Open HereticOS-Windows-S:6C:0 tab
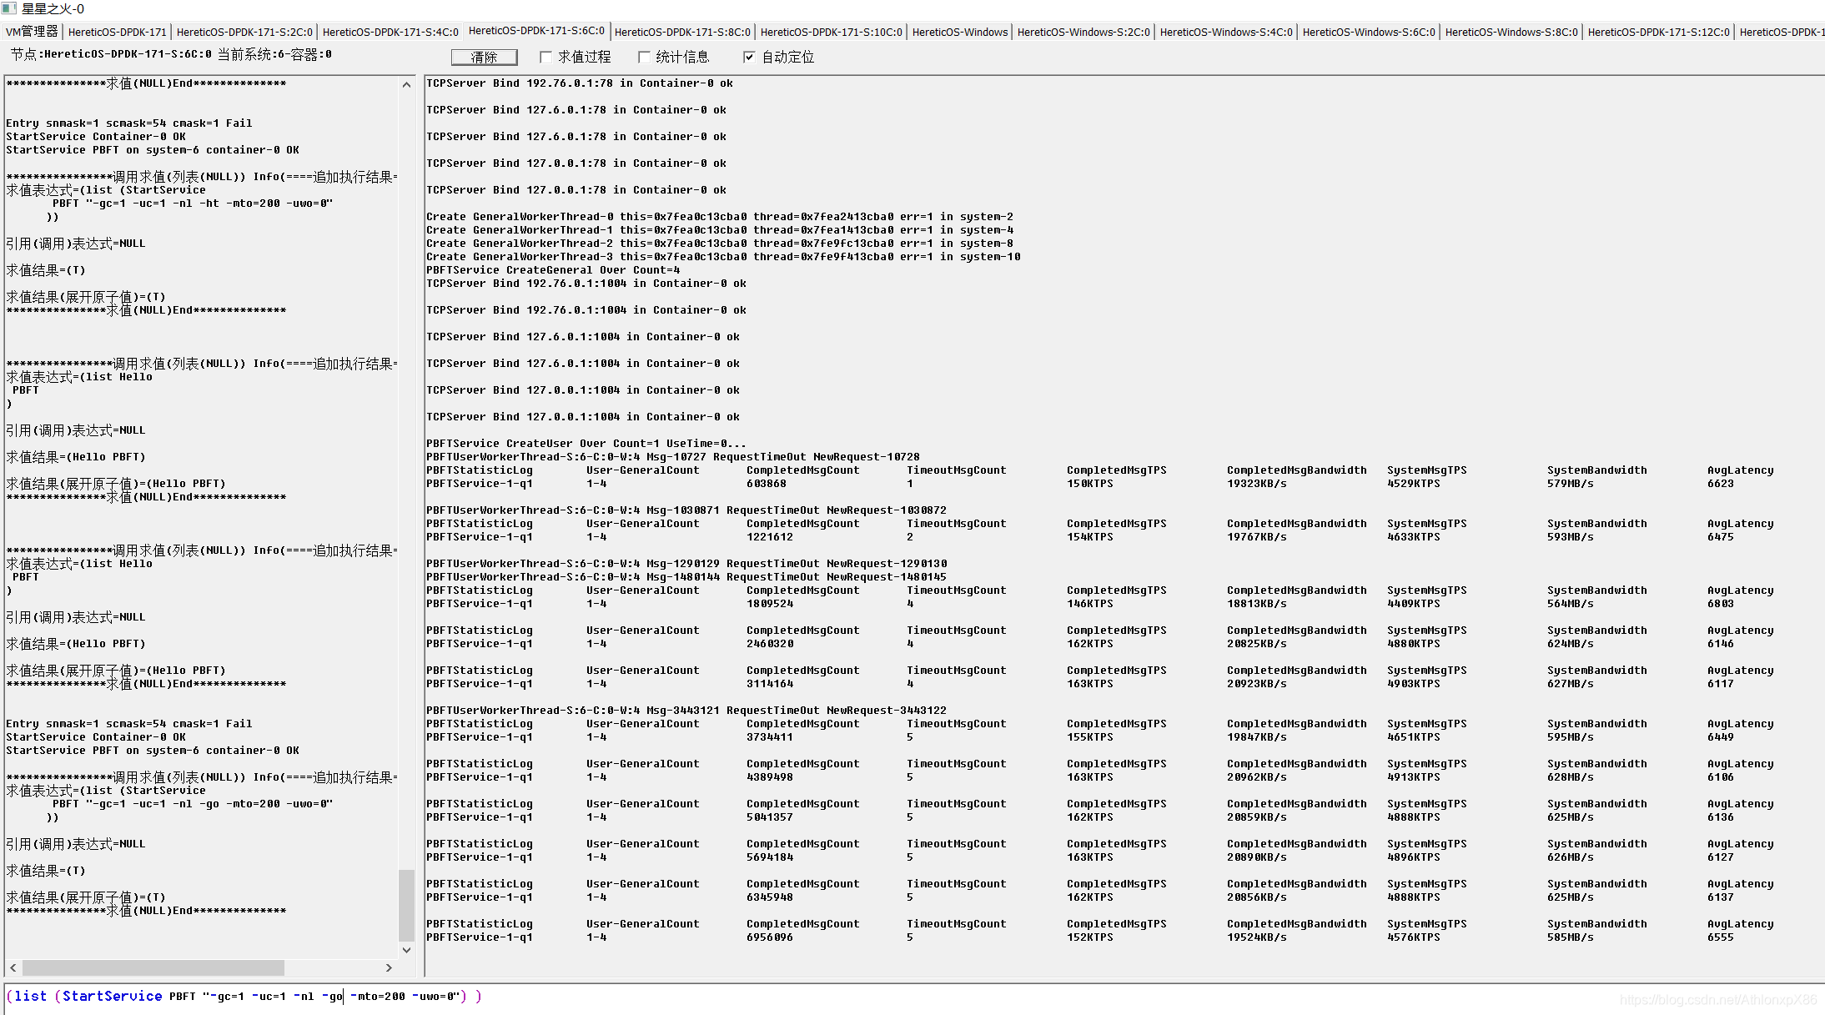This screenshot has width=1825, height=1015. (1369, 32)
